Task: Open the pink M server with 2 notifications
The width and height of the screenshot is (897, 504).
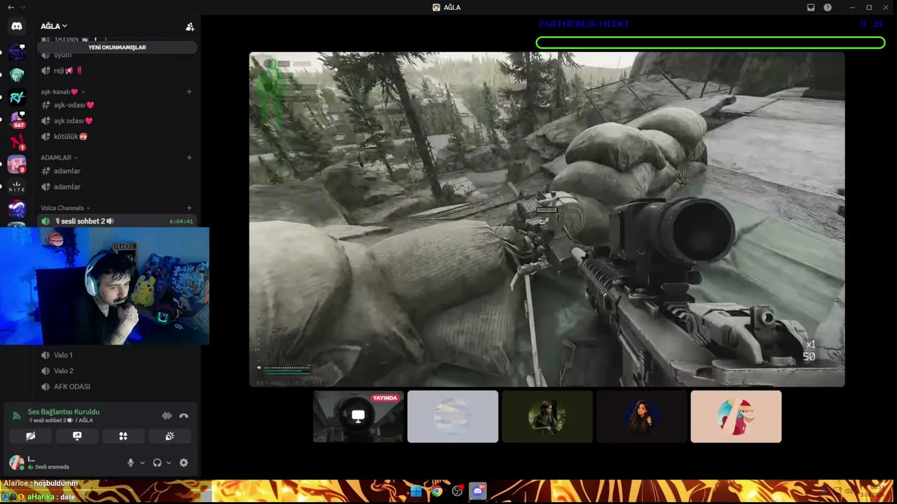Action: (17, 164)
